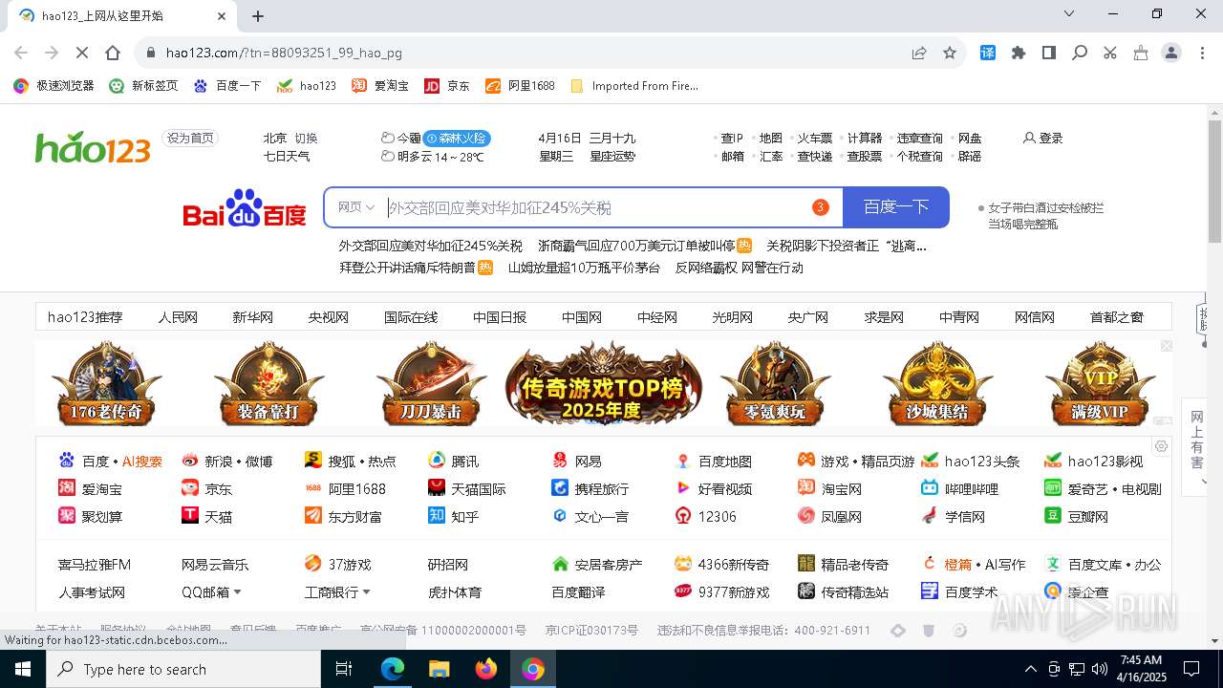Expand the 网页 search type dropdown
This screenshot has width=1223, height=688.
tap(356, 207)
